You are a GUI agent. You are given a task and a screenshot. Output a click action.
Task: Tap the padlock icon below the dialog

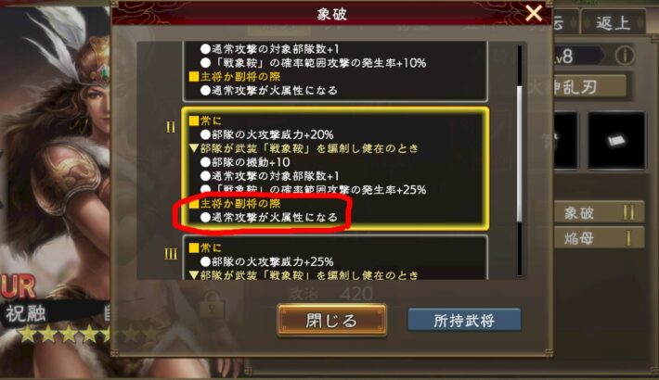point(212,304)
